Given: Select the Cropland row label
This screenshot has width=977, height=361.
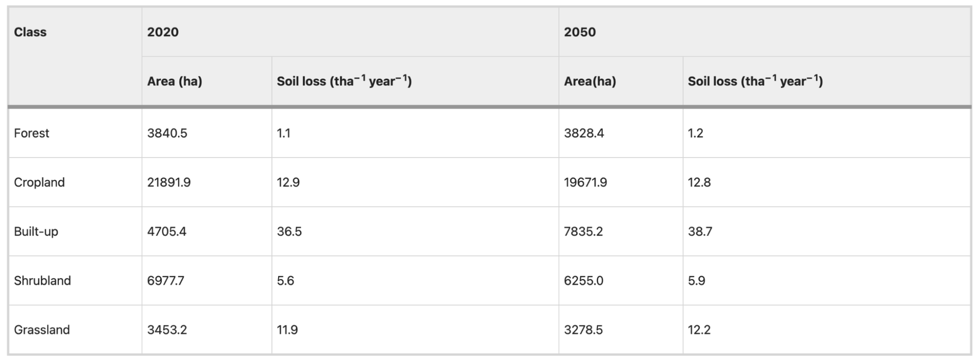Looking at the screenshot, I should 39,182.
